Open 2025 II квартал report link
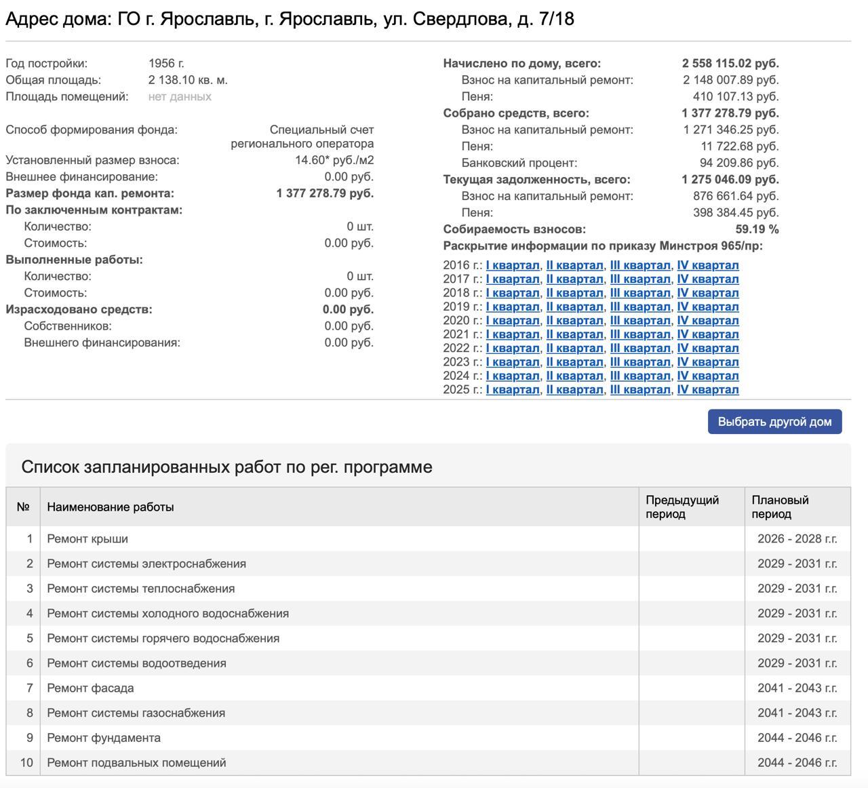 (x=574, y=390)
